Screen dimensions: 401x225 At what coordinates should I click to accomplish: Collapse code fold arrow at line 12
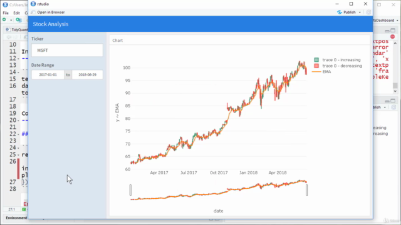click(18, 59)
